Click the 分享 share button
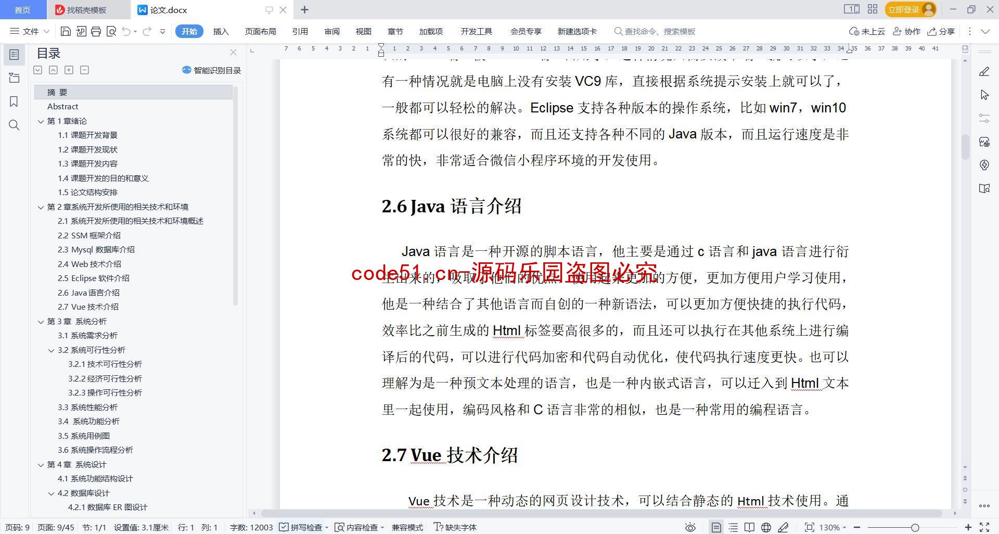This screenshot has height=534, width=999. (x=941, y=31)
